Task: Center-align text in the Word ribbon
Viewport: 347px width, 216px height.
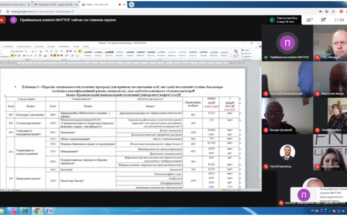Action: 55,56
